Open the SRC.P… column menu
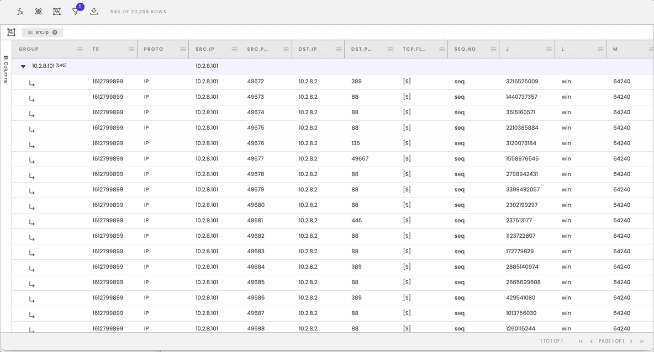Viewport: 654px width, 352px height. click(286, 49)
